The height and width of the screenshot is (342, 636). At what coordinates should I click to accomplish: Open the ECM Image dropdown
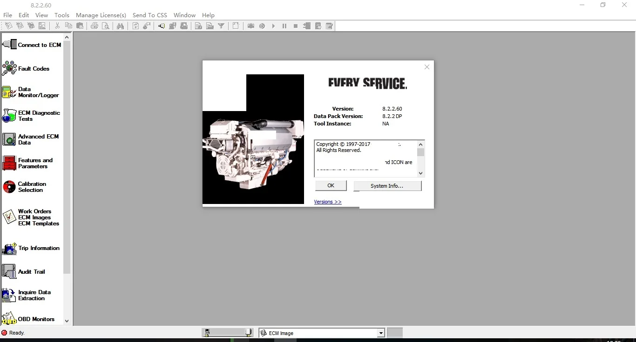click(381, 333)
